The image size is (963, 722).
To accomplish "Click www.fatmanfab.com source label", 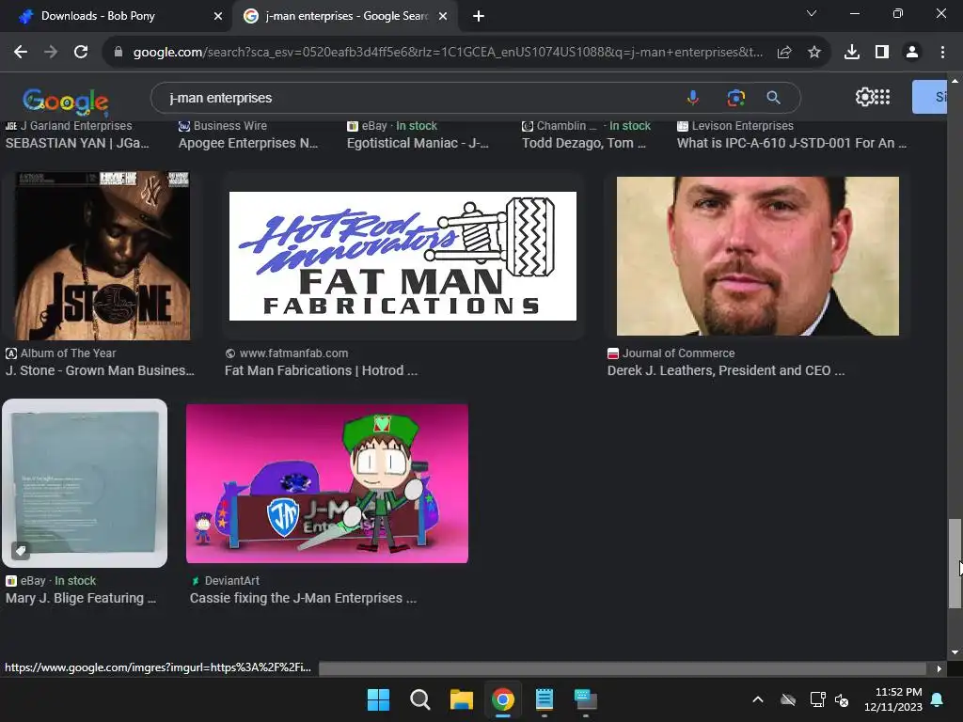I will point(293,353).
